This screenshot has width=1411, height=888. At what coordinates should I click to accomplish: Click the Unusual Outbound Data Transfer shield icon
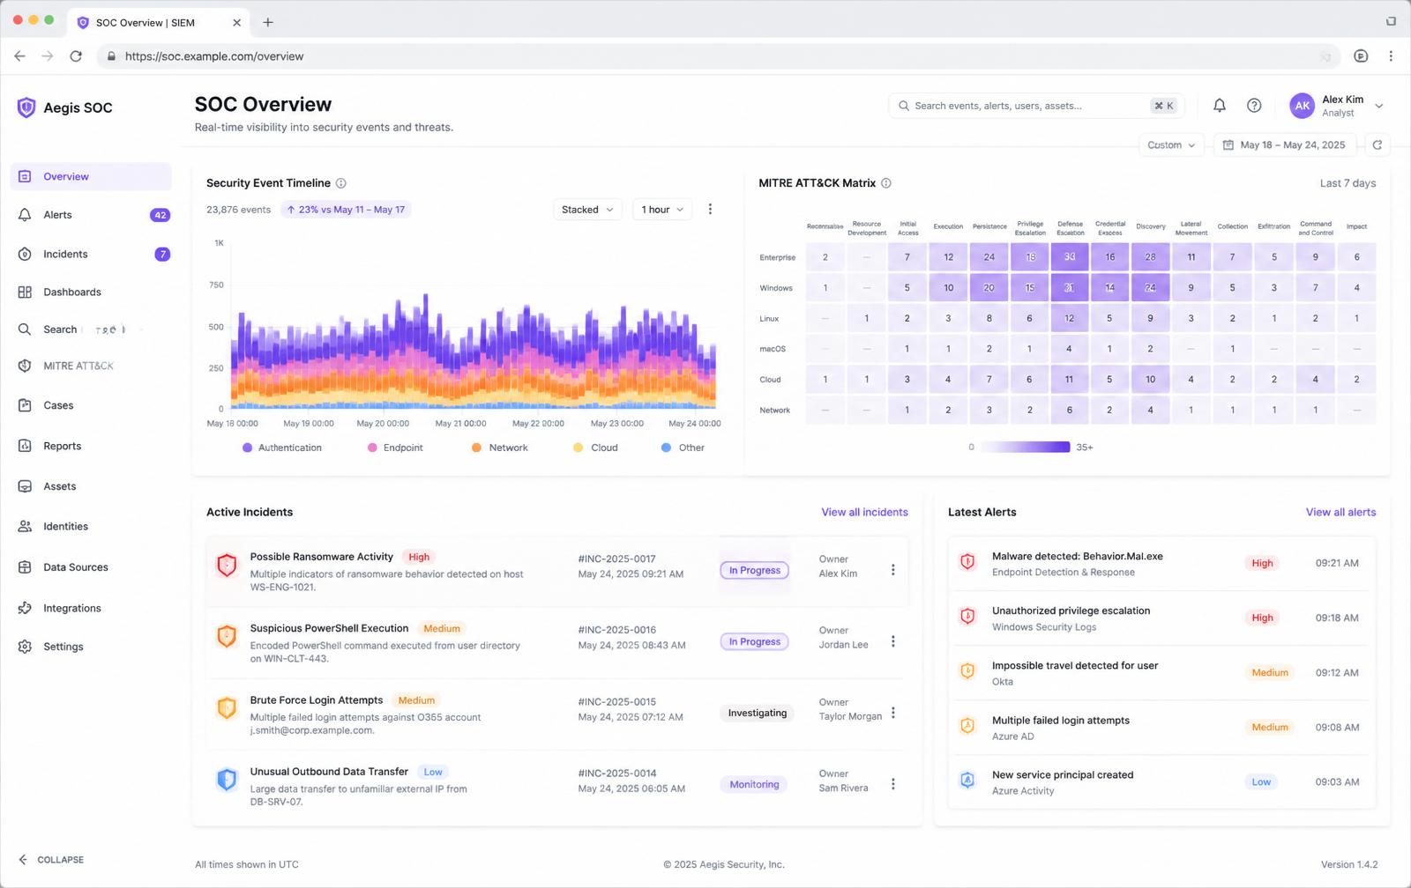pos(227,779)
